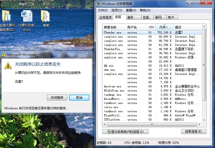
Task: Select the QQ.exe process row
Action: coord(152,66)
